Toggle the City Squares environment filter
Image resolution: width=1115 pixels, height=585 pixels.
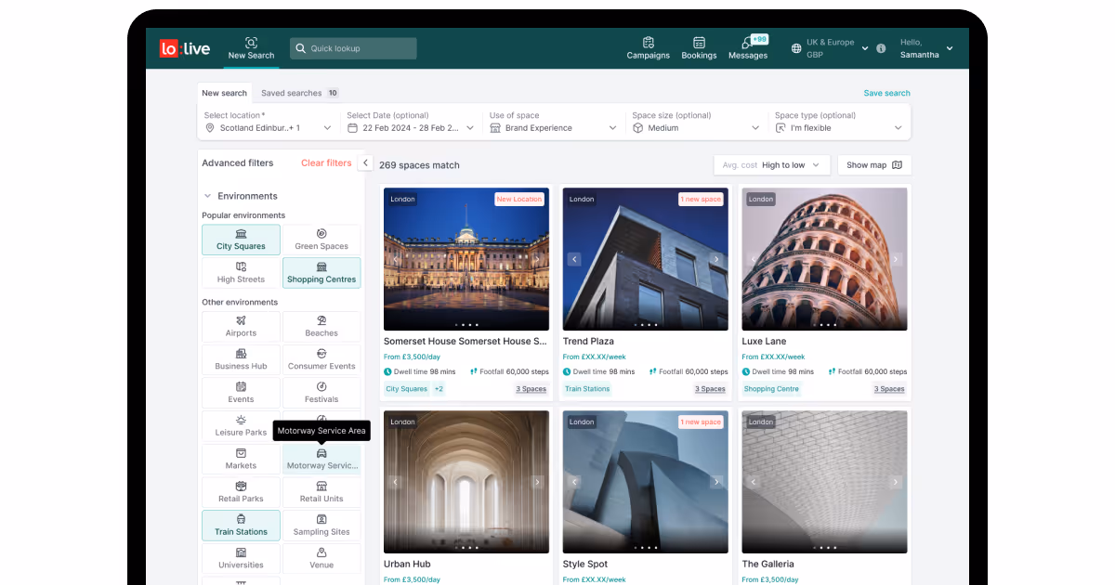pyautogui.click(x=241, y=240)
